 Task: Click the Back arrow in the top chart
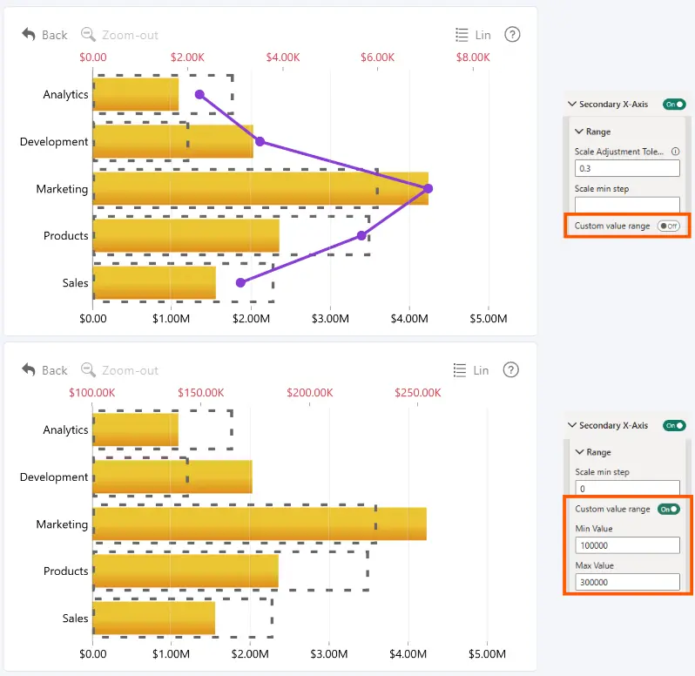[x=29, y=35]
